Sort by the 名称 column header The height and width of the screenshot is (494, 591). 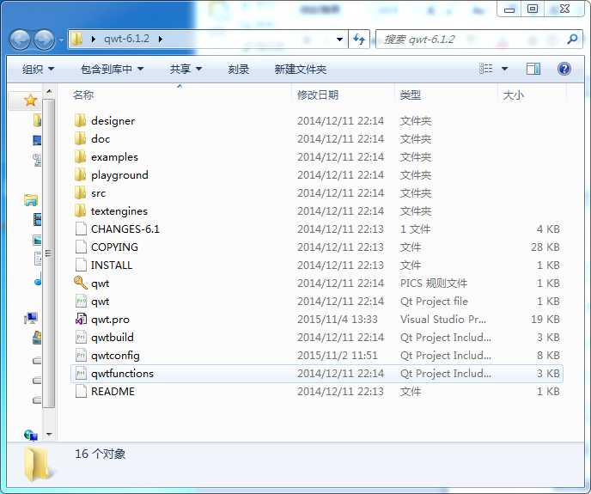[83, 95]
